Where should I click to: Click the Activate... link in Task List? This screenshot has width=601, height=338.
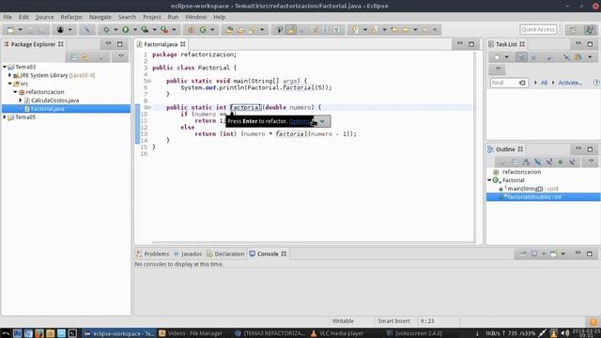[x=570, y=83]
